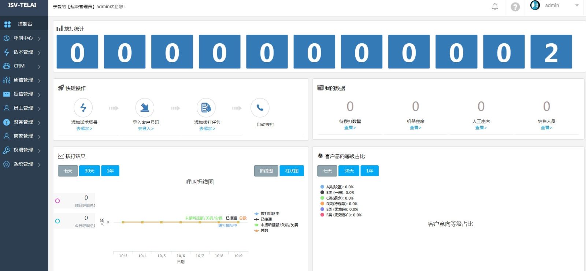The image size is (586, 271).
Task: Toggle 拨打排队中 series in chart legend
Action: pyautogui.click(x=269, y=214)
